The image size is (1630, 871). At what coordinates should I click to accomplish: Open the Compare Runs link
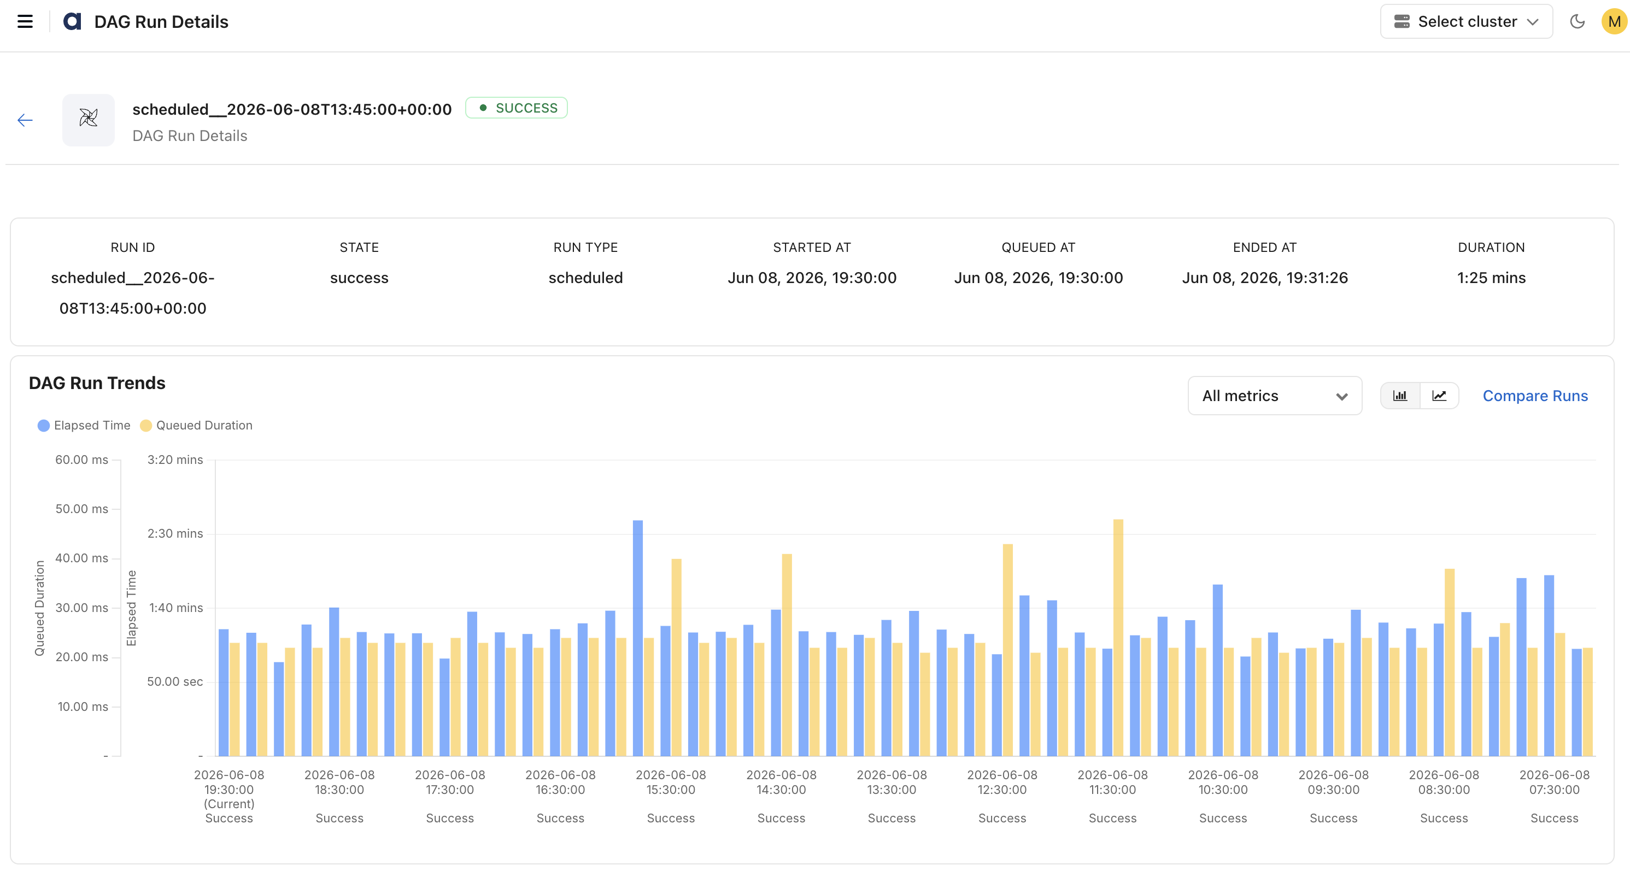pyautogui.click(x=1535, y=396)
